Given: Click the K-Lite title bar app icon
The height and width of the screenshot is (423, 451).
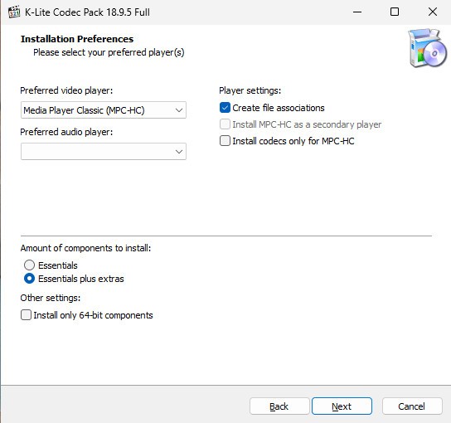Looking at the screenshot, I should tap(14, 12).
